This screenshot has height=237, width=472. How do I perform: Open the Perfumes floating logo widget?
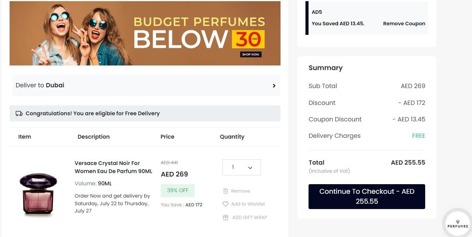pos(457,222)
